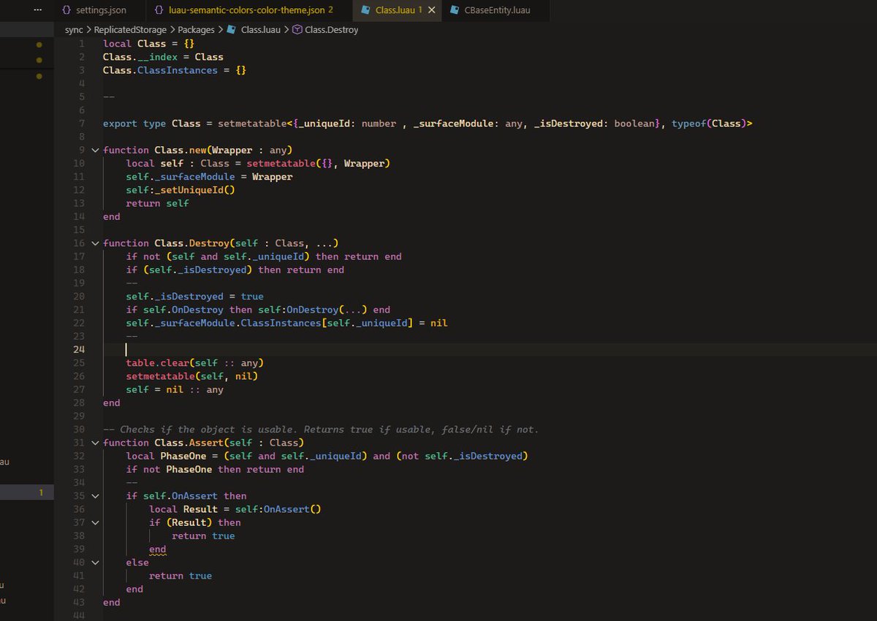Collapse the Class.Assert function on line 31
The image size is (877, 621).
(94, 443)
